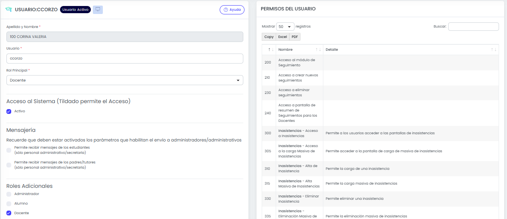Click the Apellido y Nombre field
The width and height of the screenshot is (507, 219).
coord(125,37)
